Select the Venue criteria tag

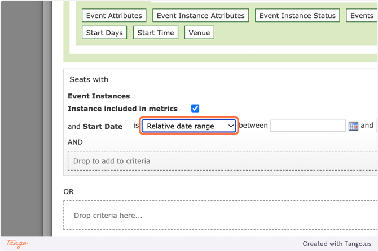click(199, 33)
